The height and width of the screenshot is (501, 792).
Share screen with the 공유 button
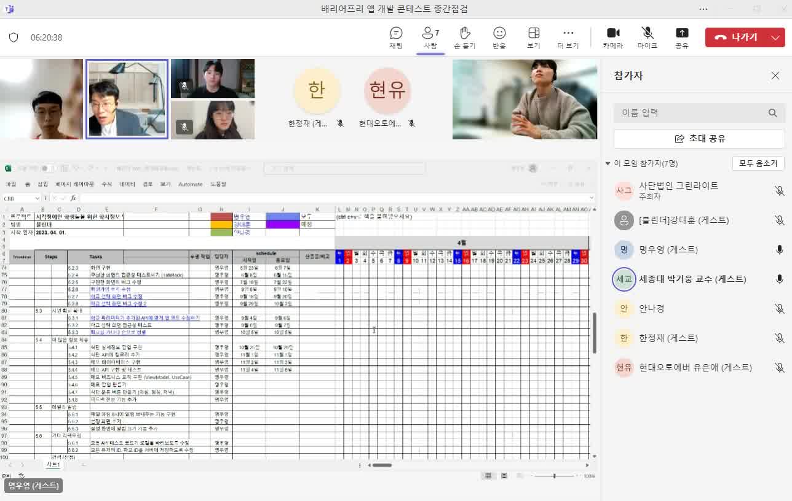(682, 37)
